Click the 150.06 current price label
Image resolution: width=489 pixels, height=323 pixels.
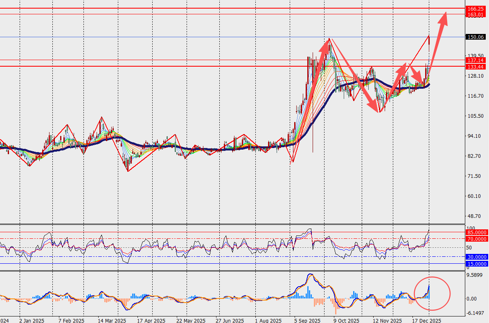click(476, 37)
